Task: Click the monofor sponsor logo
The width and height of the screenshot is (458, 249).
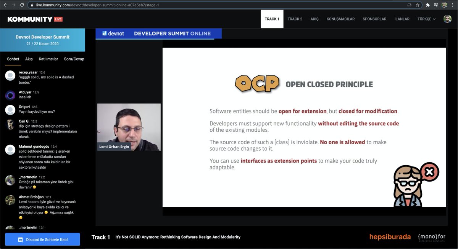Action: [x=431, y=237]
